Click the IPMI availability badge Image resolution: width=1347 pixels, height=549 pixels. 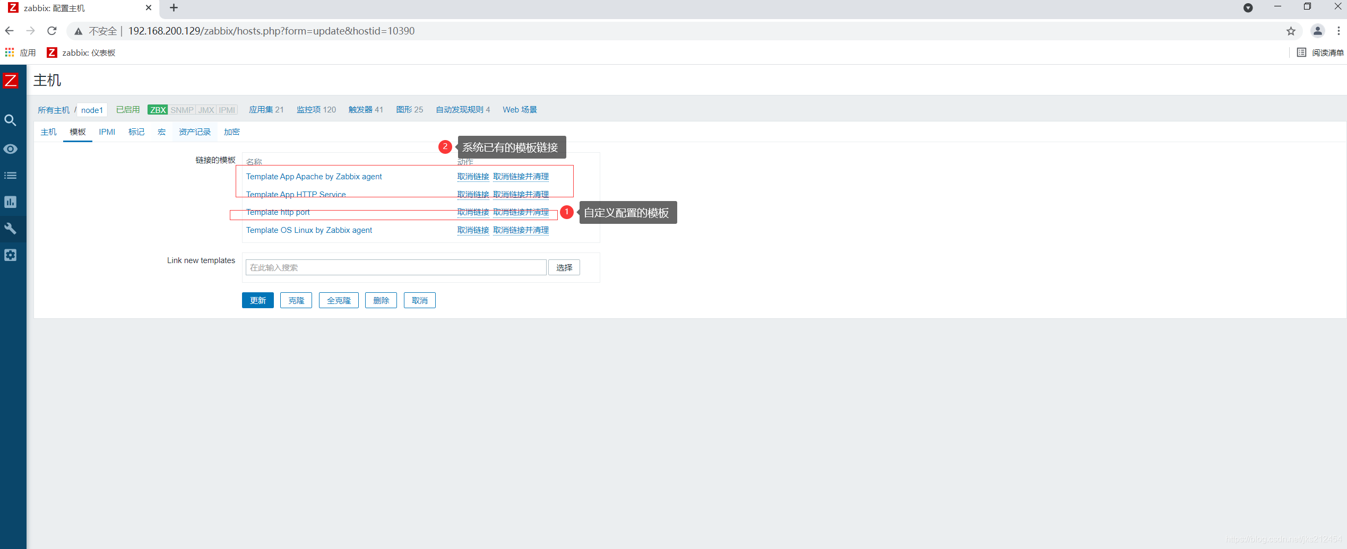(x=227, y=110)
